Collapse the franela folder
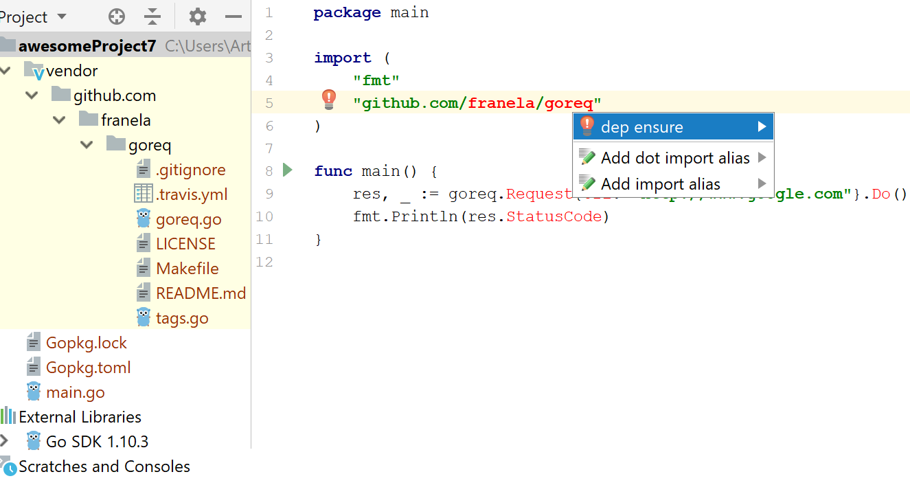The image size is (910, 483). (60, 120)
